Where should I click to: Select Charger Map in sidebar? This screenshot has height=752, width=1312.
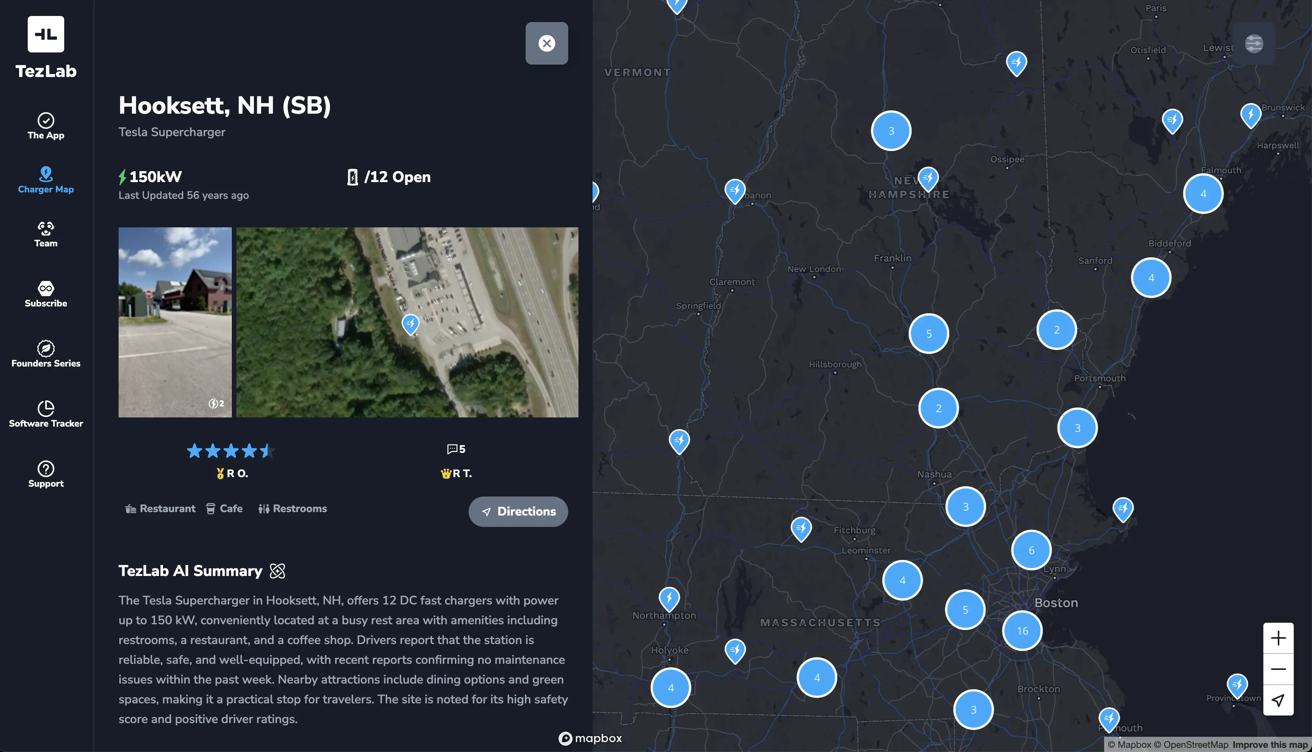(46, 180)
